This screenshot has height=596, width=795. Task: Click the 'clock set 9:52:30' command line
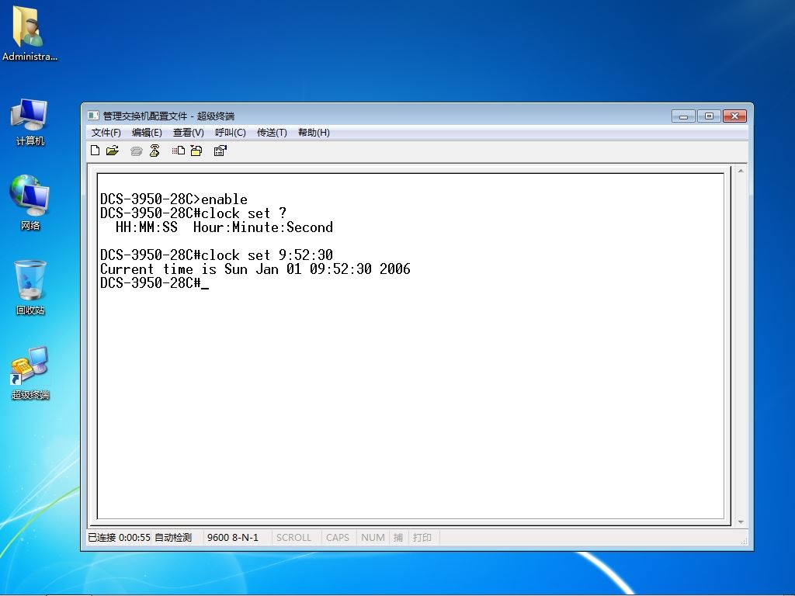[217, 255]
